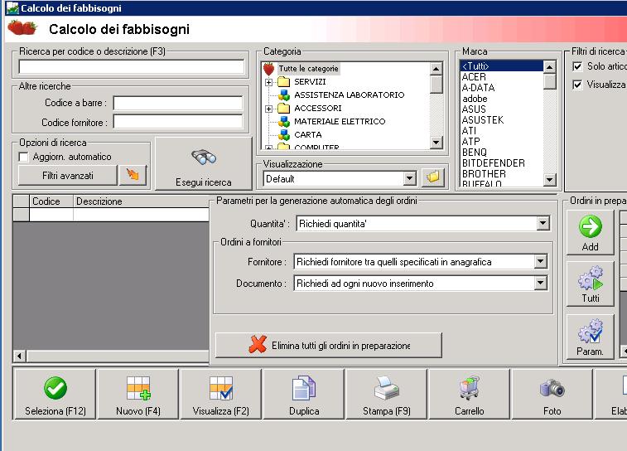Click category list scroll down arrow

(x=436, y=142)
